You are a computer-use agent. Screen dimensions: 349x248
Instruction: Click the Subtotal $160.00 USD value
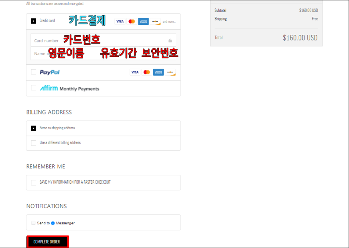point(308,10)
